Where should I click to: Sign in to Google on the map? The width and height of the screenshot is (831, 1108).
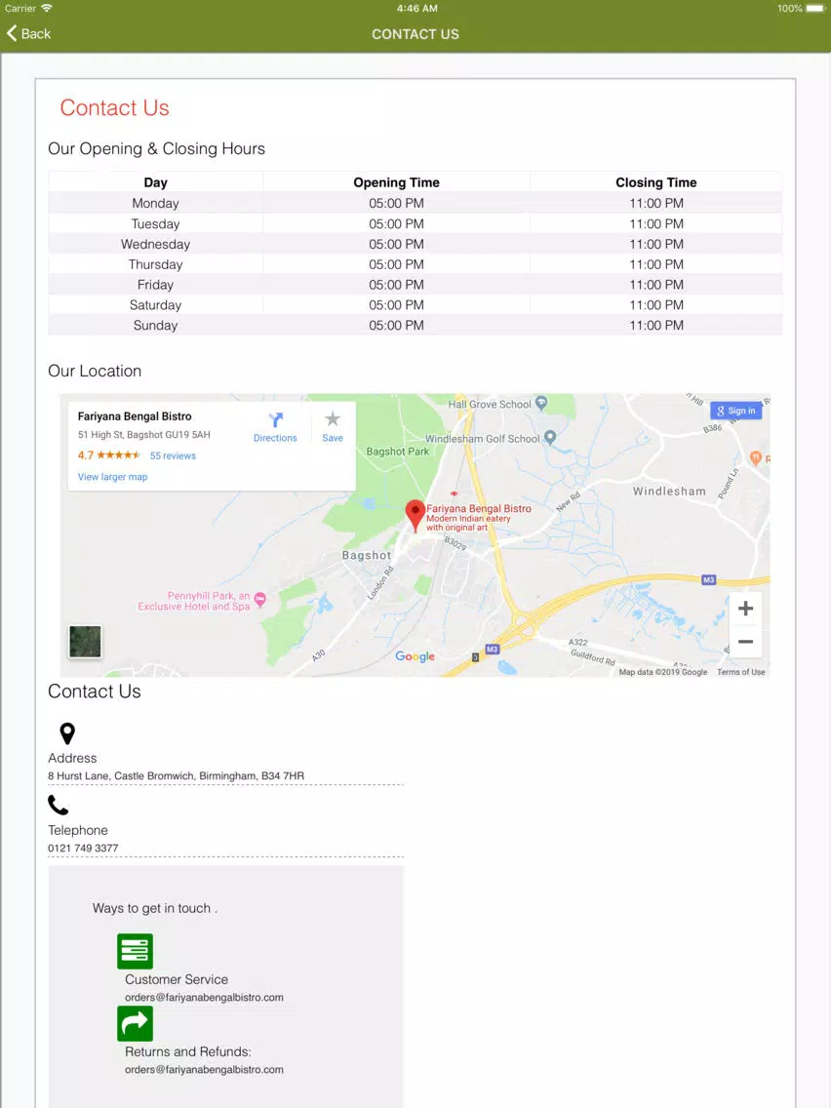pos(735,411)
